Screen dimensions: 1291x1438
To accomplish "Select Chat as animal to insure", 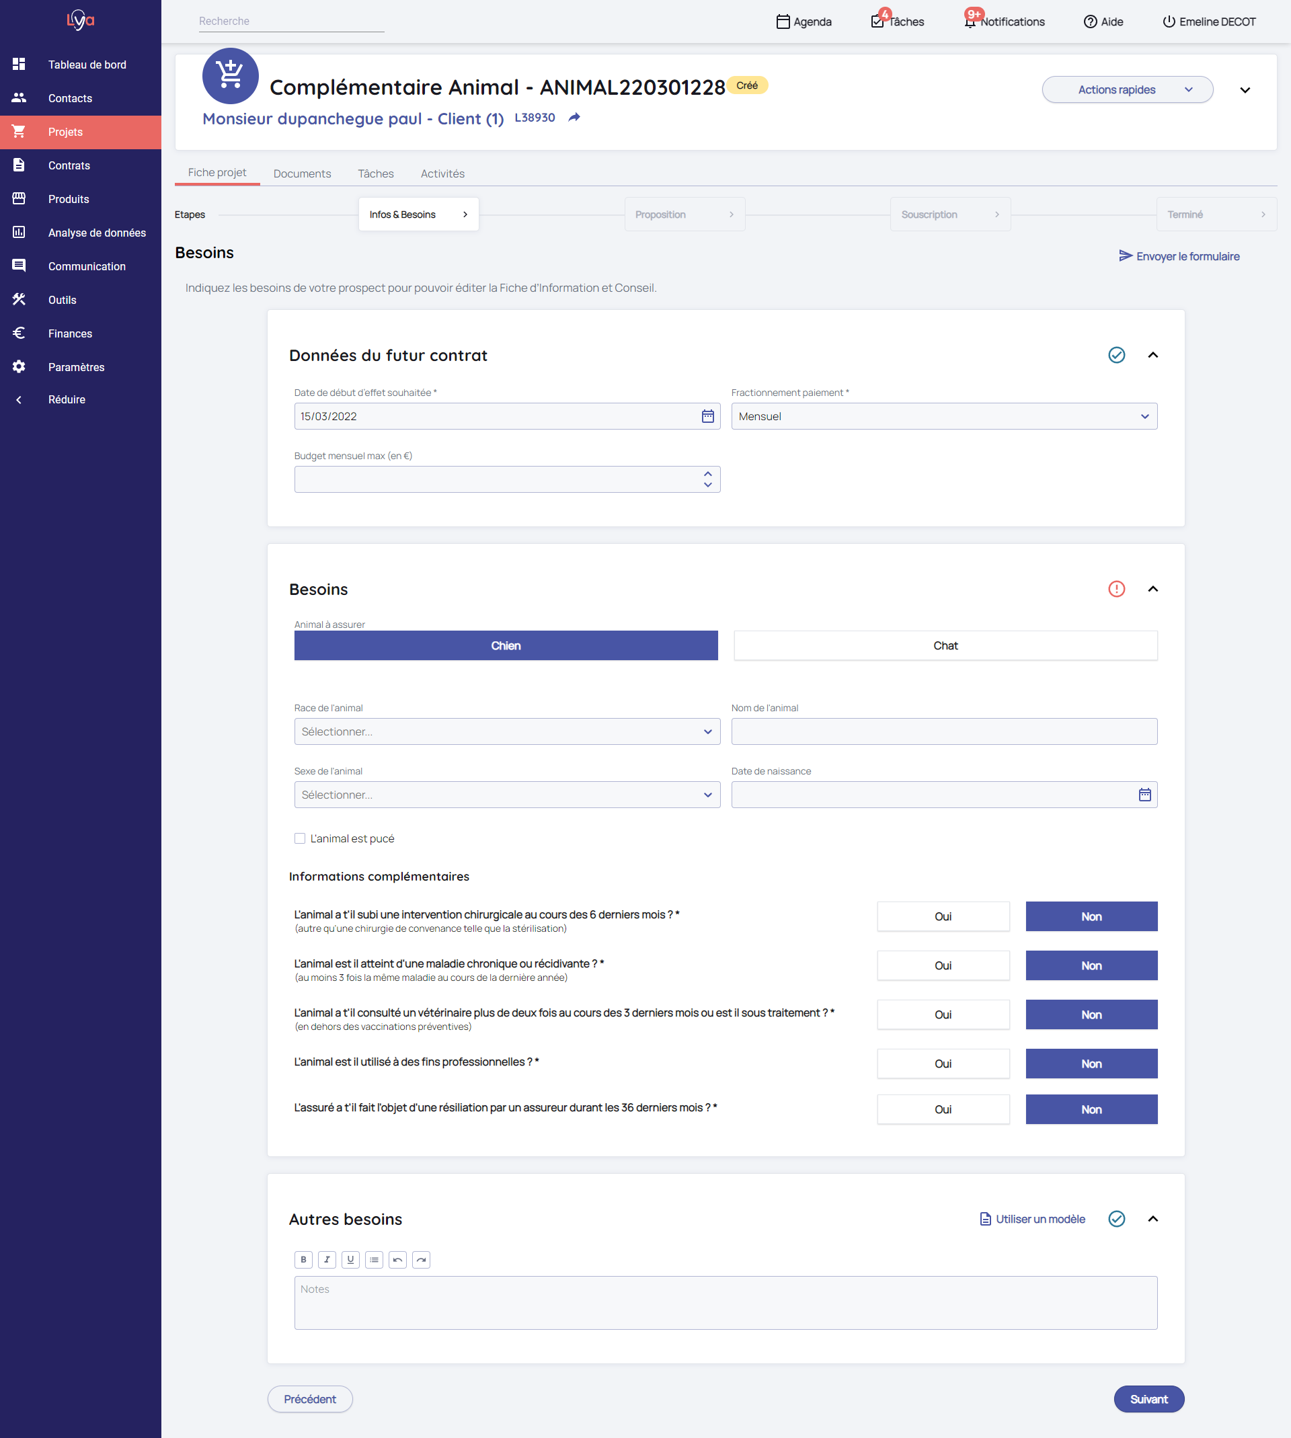I will (945, 645).
